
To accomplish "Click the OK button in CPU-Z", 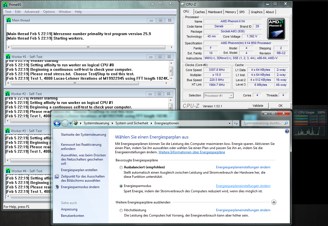I will pyautogui.click(x=280, y=106).
